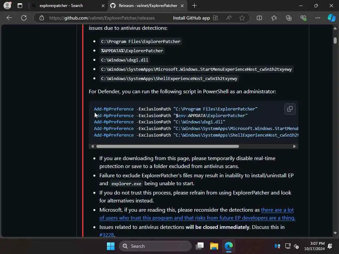The height and width of the screenshot is (254, 339).
Task: Copy the PowerShell script to clipboard
Action: 290,109
